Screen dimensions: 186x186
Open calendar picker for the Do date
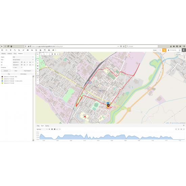(22, 65)
